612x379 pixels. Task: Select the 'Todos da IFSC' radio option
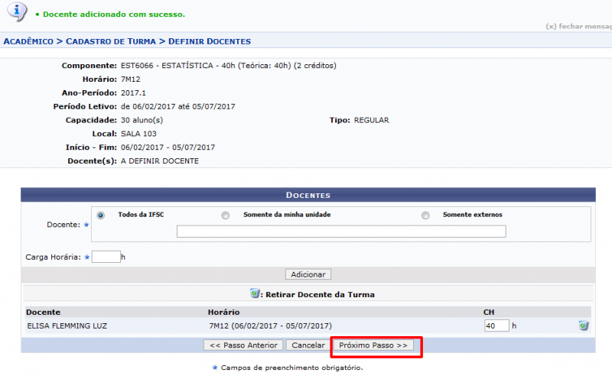point(101,215)
